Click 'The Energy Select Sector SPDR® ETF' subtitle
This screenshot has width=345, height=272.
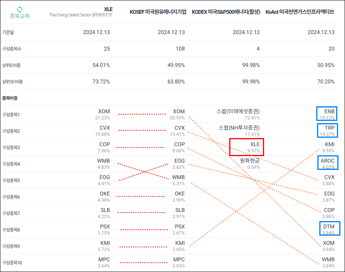81,15
